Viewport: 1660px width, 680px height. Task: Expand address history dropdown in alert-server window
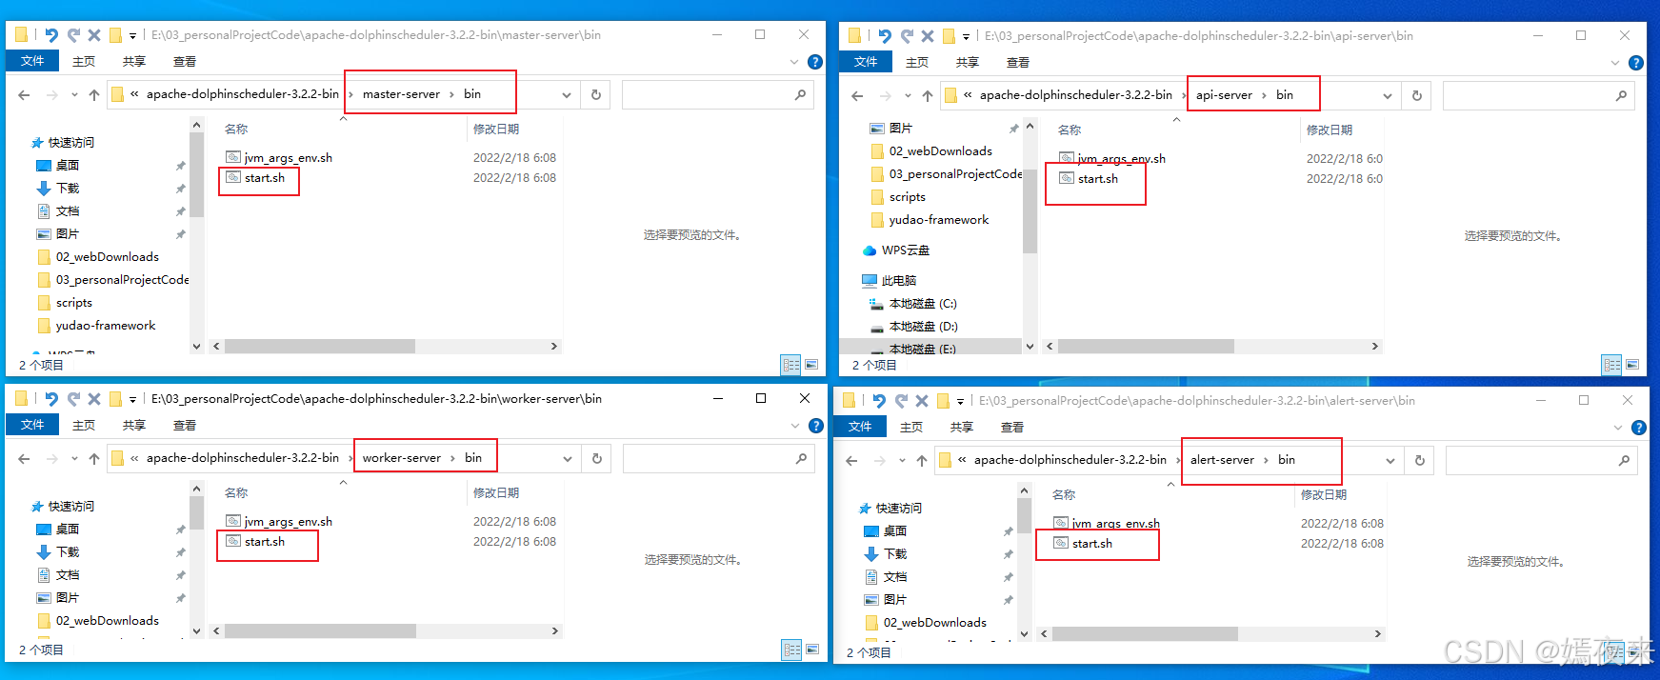tap(1390, 460)
